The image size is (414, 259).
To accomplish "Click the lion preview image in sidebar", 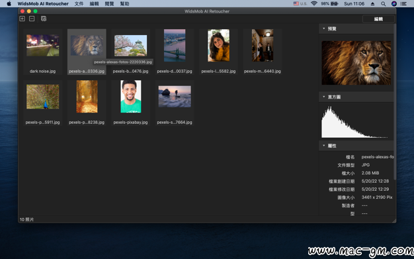I will coord(356,63).
